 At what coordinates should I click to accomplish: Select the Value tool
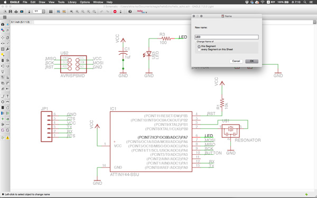[7, 78]
